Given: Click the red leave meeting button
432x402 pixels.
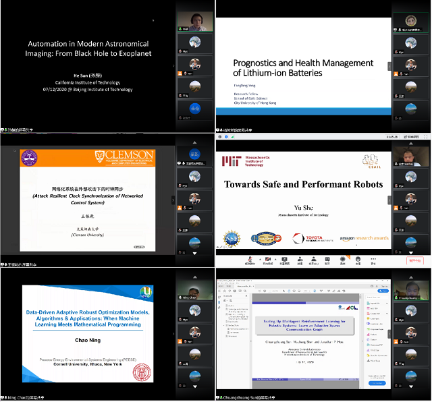Looking at the screenshot, I should pyautogui.click(x=414, y=260).
